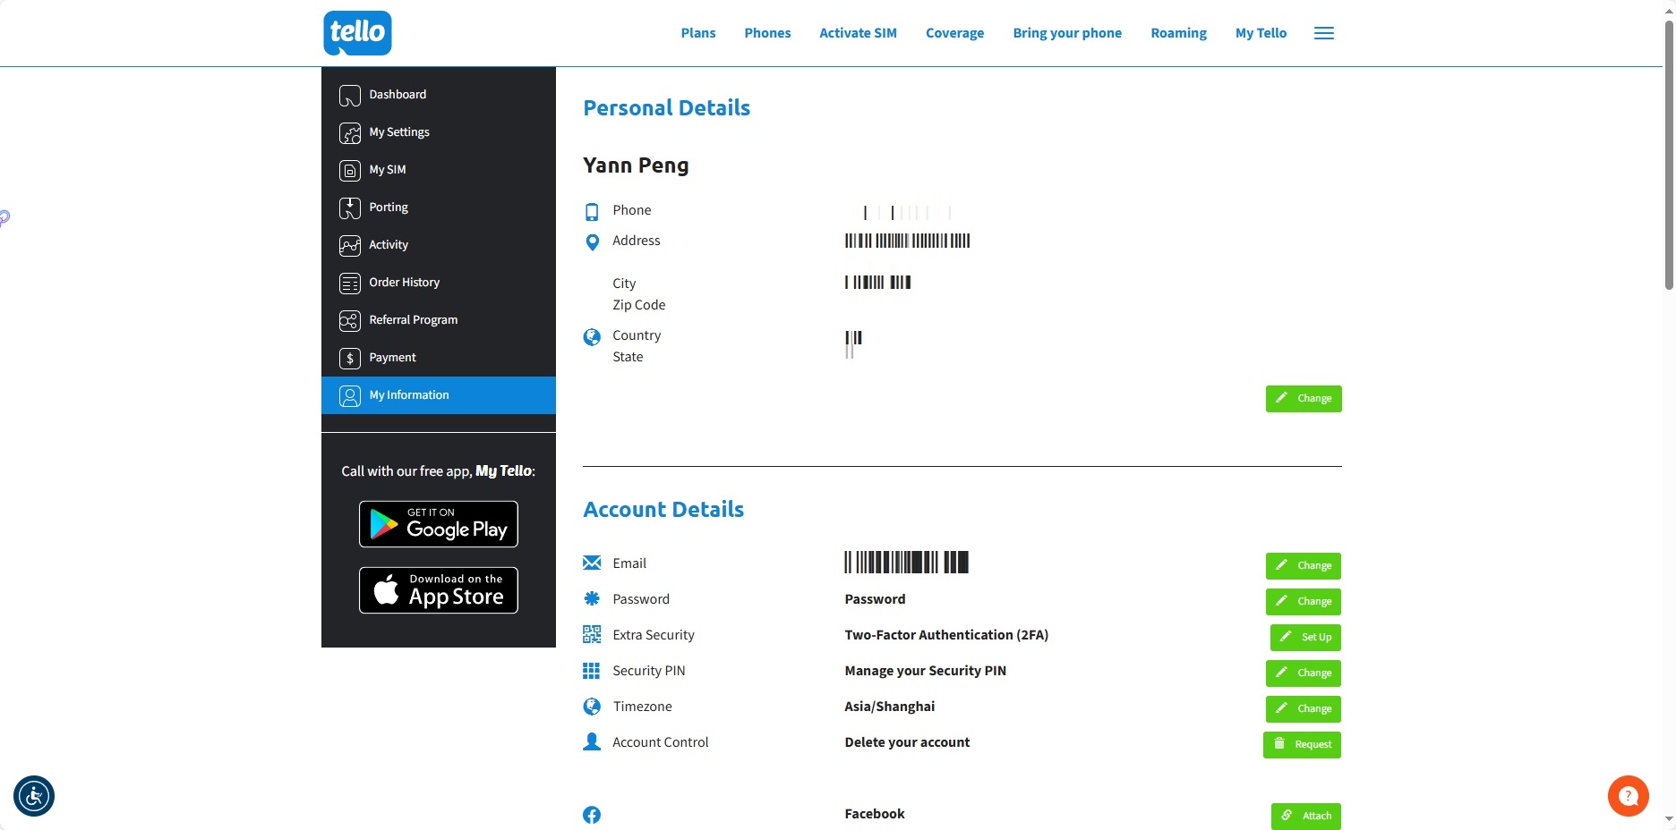Click Change button for Email
The width and height of the screenshot is (1676, 830).
(1304, 566)
